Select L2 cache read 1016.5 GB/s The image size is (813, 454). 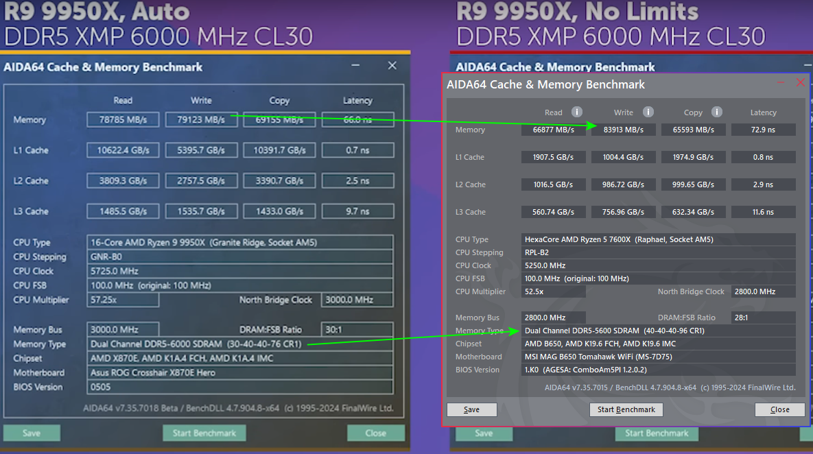click(553, 184)
